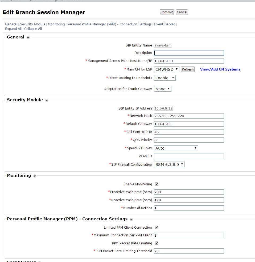This screenshot has height=262, width=255.
Task: Jump to Event Server section link
Action: pos(164,24)
